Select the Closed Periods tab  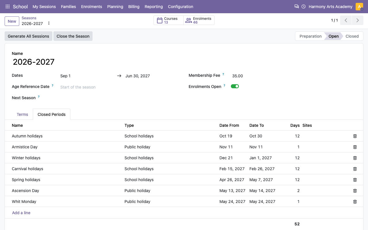coord(51,114)
